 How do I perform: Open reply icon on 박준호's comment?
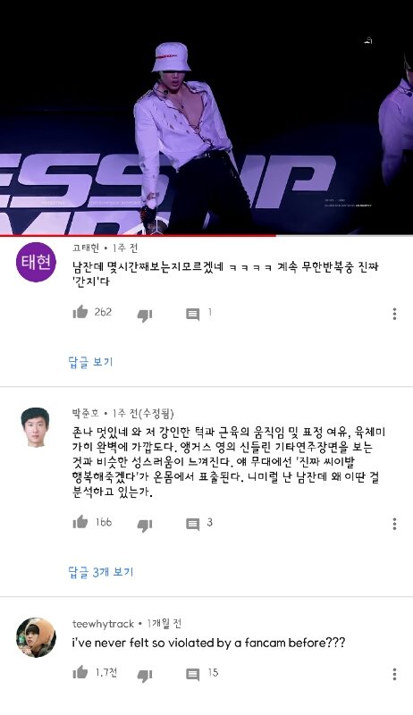[x=193, y=525]
